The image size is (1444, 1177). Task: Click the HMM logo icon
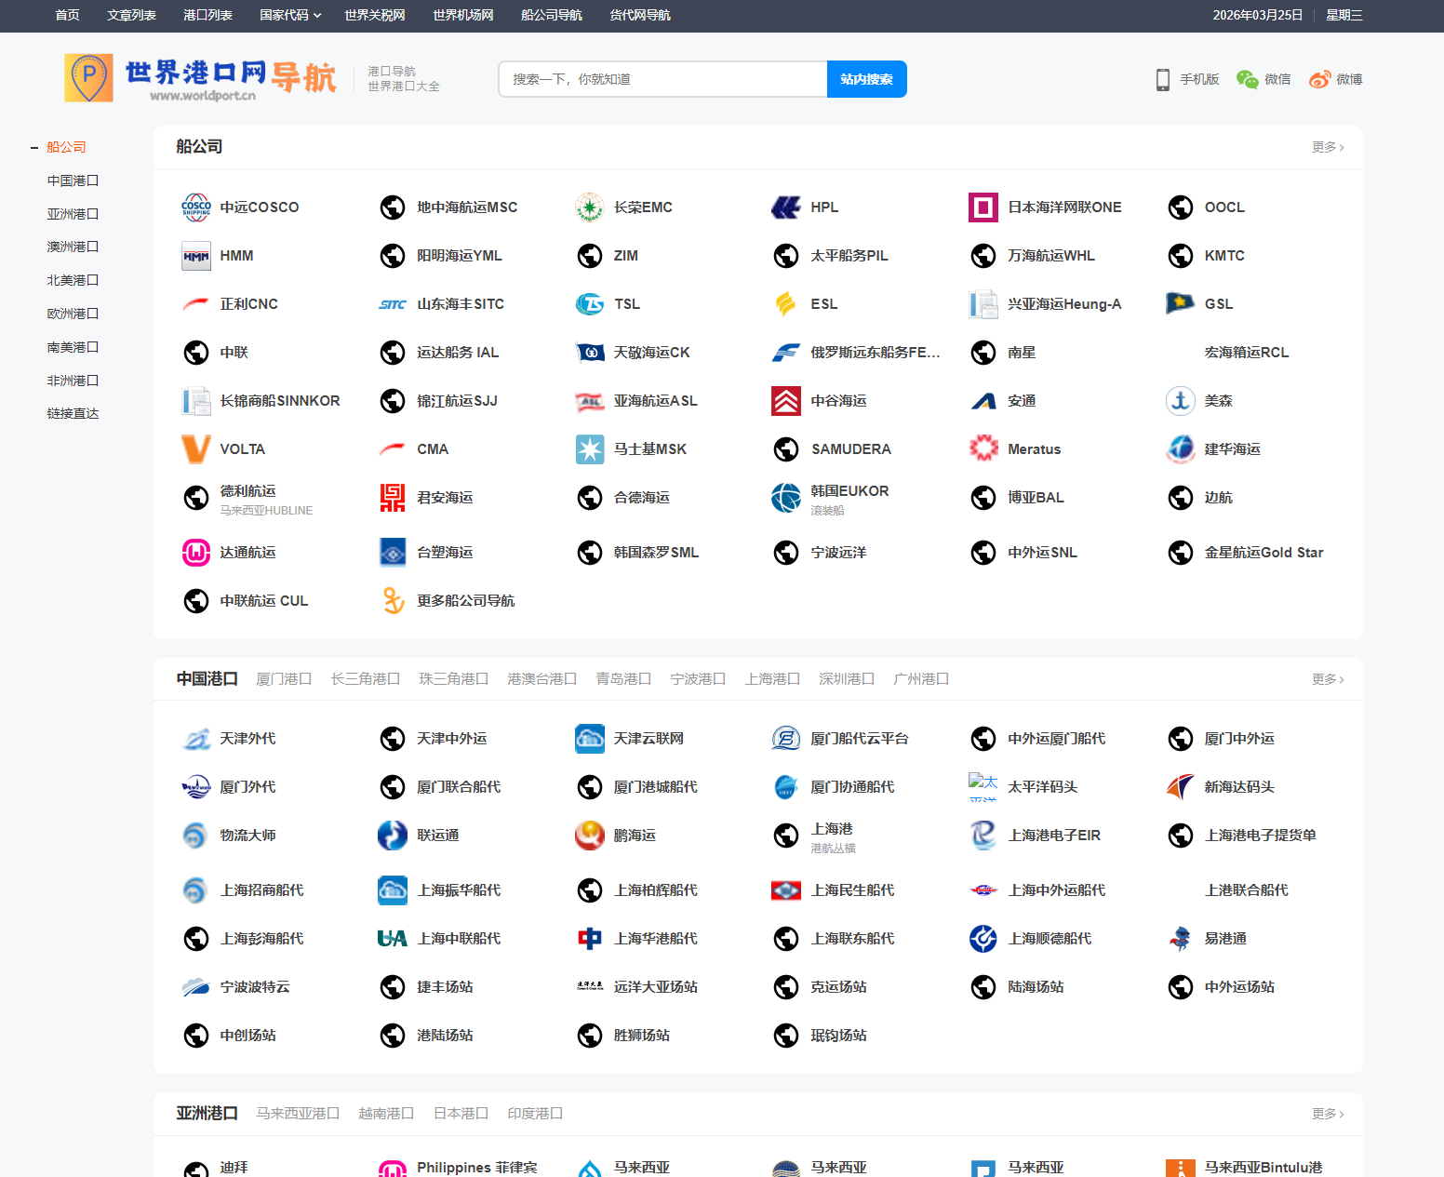(195, 256)
